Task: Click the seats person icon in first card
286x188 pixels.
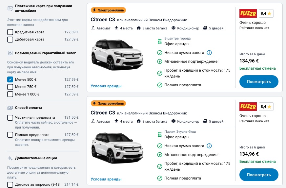Action: tap(116, 28)
